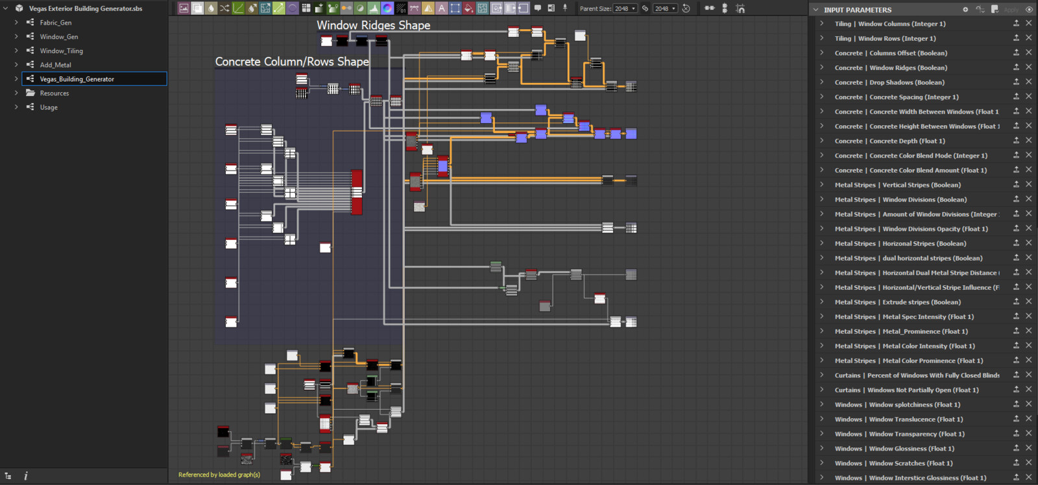This screenshot has height=485, width=1038.
Task: Expand Metal Stripes Vertical Stripes parameter
Action: (x=822, y=185)
